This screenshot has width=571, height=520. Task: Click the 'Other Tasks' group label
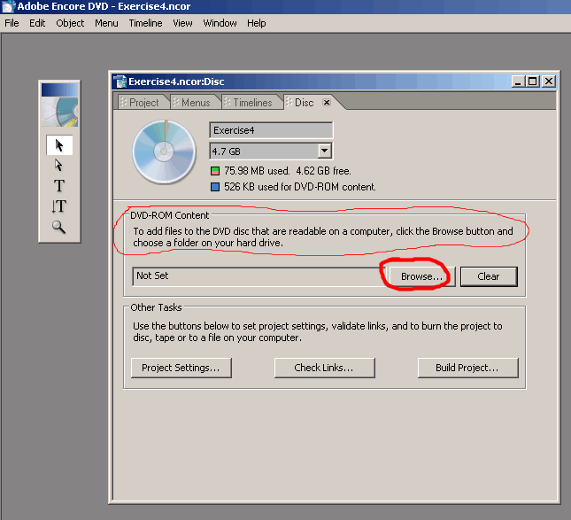click(156, 307)
